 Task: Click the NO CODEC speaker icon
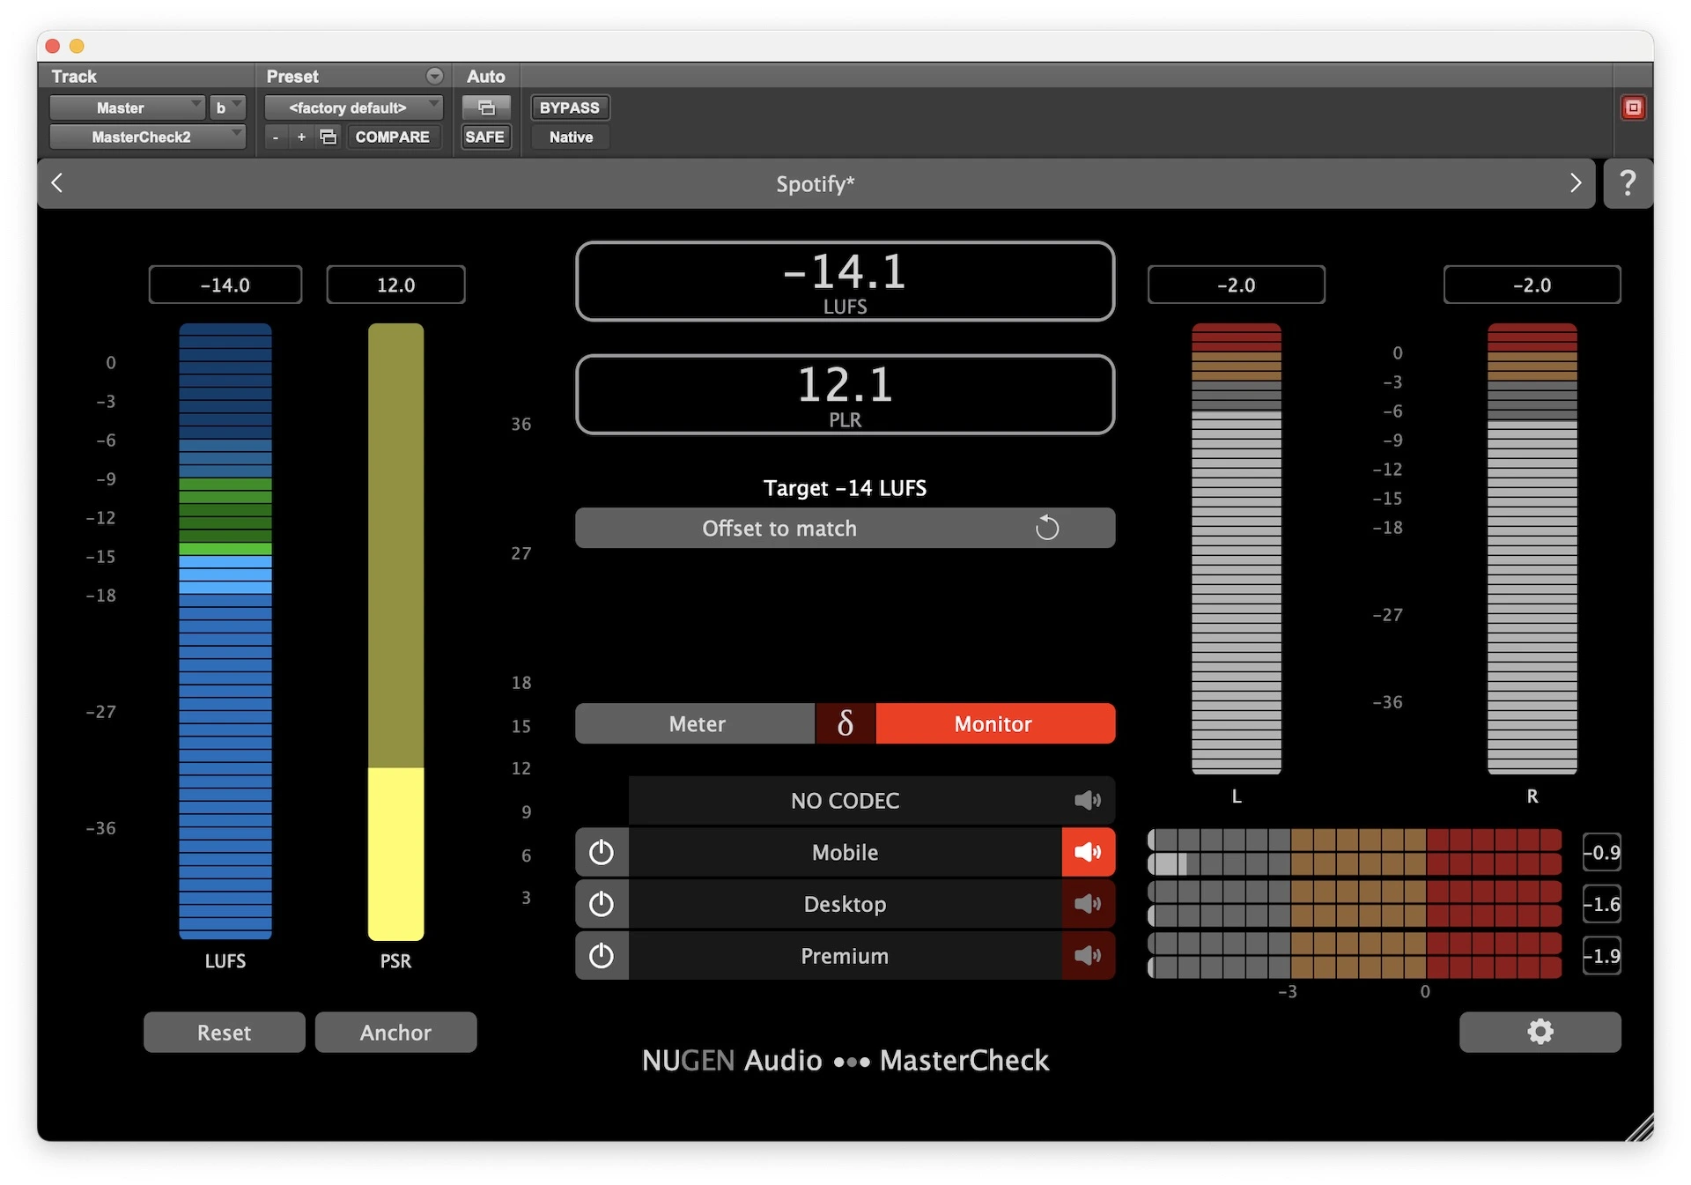pyautogui.click(x=1088, y=800)
